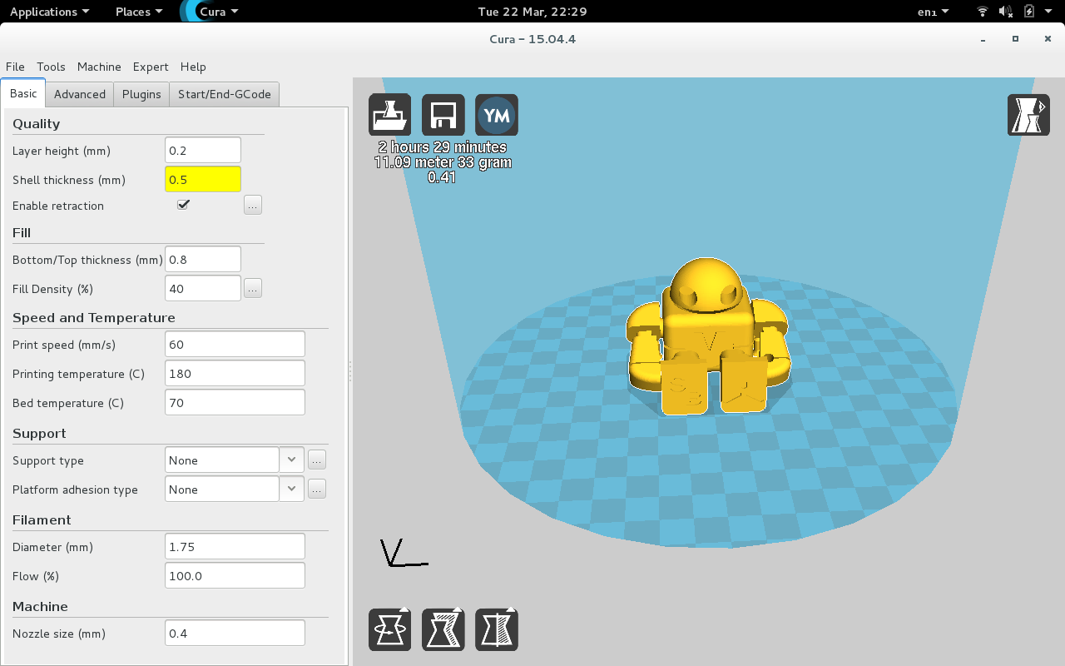This screenshot has width=1065, height=666.
Task: Switch to the Start/End-GCode tab
Action: click(225, 94)
